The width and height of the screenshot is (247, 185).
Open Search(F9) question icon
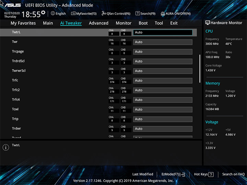coord(138,13)
